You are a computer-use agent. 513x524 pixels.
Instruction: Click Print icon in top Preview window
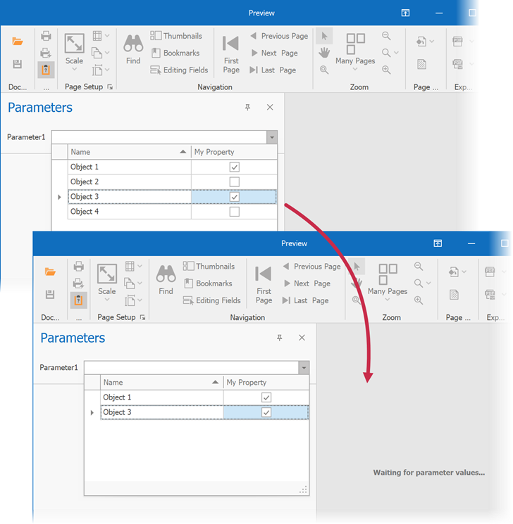46,36
